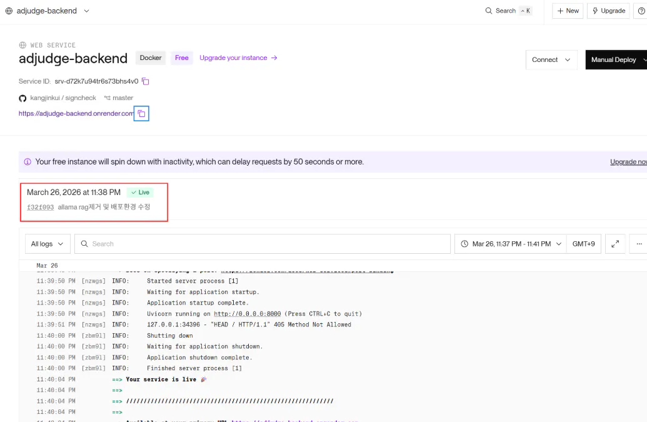647x422 pixels.
Task: Click the Upgrade now link in the banner
Action: [628, 162]
